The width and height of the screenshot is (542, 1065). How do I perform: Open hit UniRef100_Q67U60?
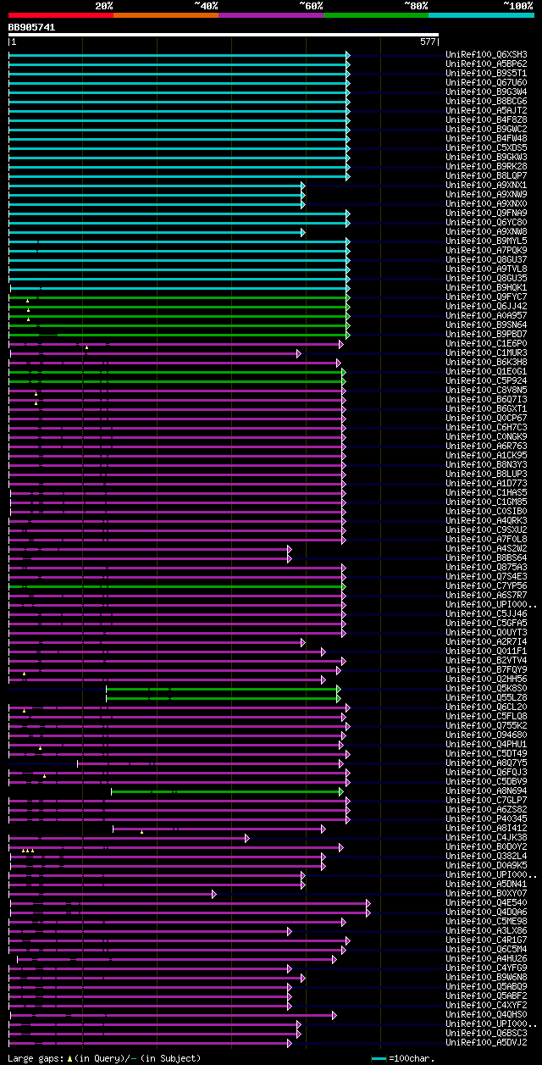(x=486, y=82)
